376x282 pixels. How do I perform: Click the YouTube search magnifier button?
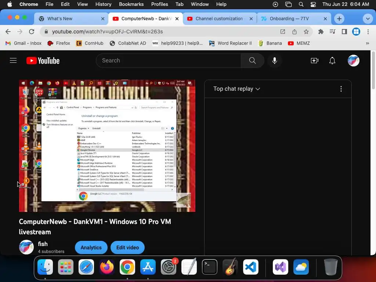pyautogui.click(x=252, y=61)
